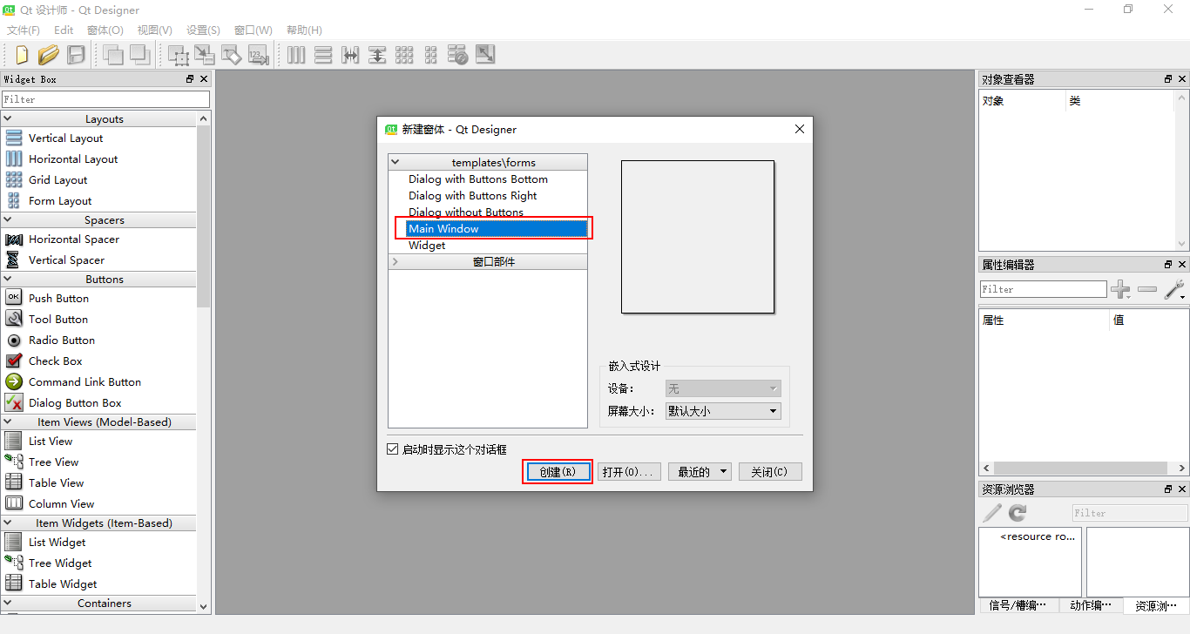Open a form via the open folder icon
This screenshot has width=1190, height=634.
click(x=49, y=54)
